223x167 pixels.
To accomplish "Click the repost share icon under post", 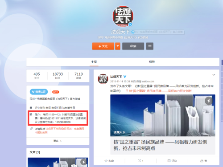I will coord(140,161).
